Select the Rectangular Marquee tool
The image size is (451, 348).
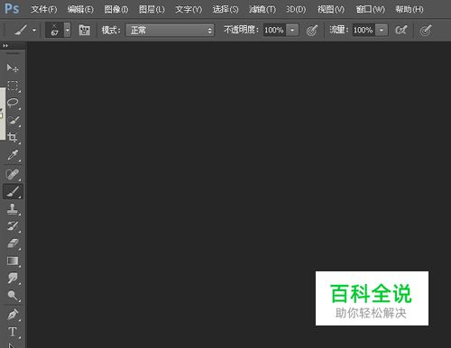click(x=13, y=86)
